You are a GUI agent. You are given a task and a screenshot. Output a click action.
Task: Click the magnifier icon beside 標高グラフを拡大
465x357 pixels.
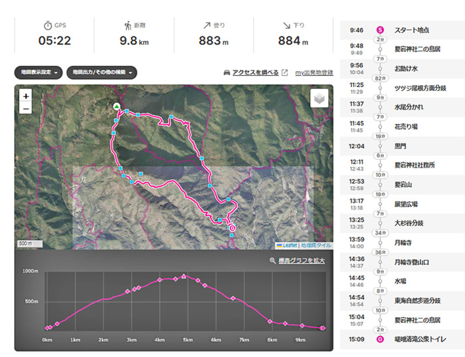point(272,261)
